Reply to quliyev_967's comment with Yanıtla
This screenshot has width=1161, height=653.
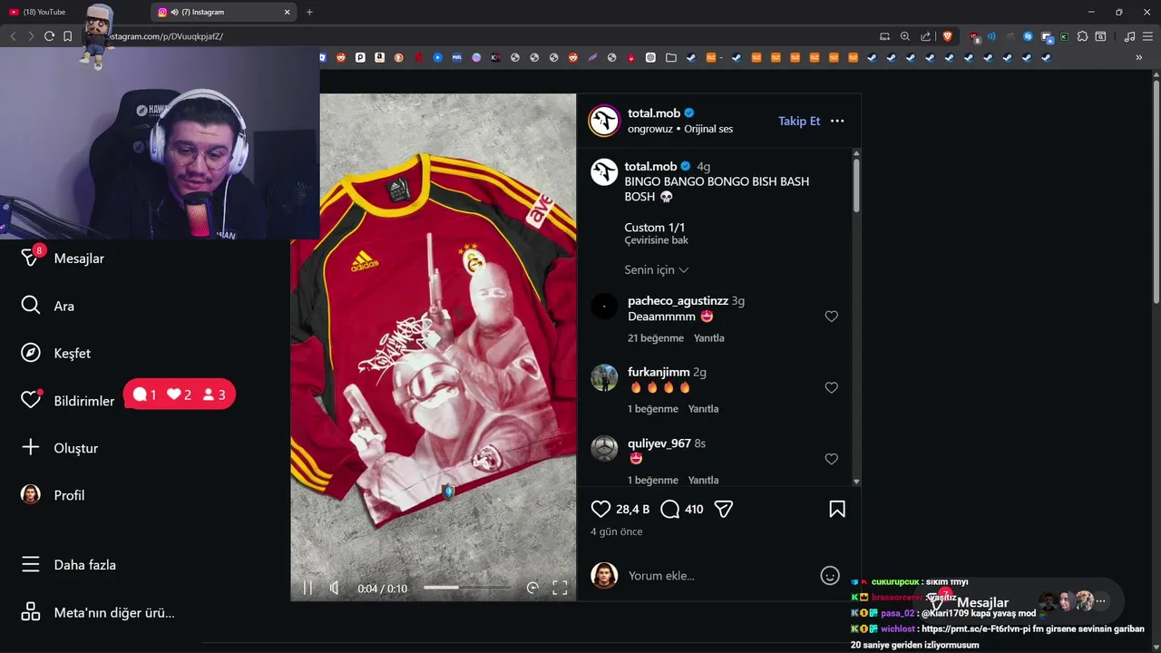[x=703, y=480]
